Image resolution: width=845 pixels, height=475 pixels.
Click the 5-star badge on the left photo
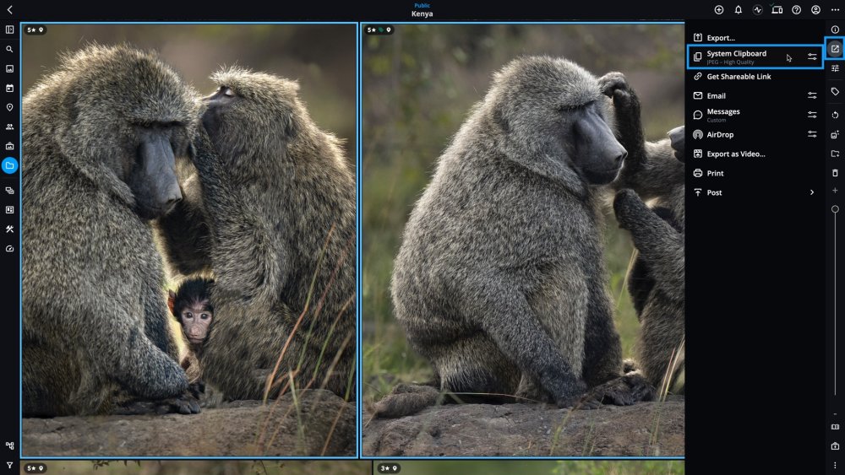tap(35, 30)
